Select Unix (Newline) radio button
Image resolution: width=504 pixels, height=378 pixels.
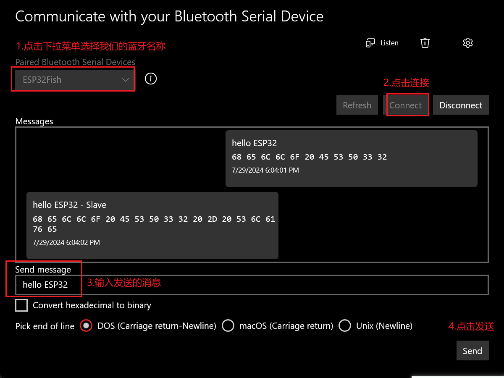[345, 325]
